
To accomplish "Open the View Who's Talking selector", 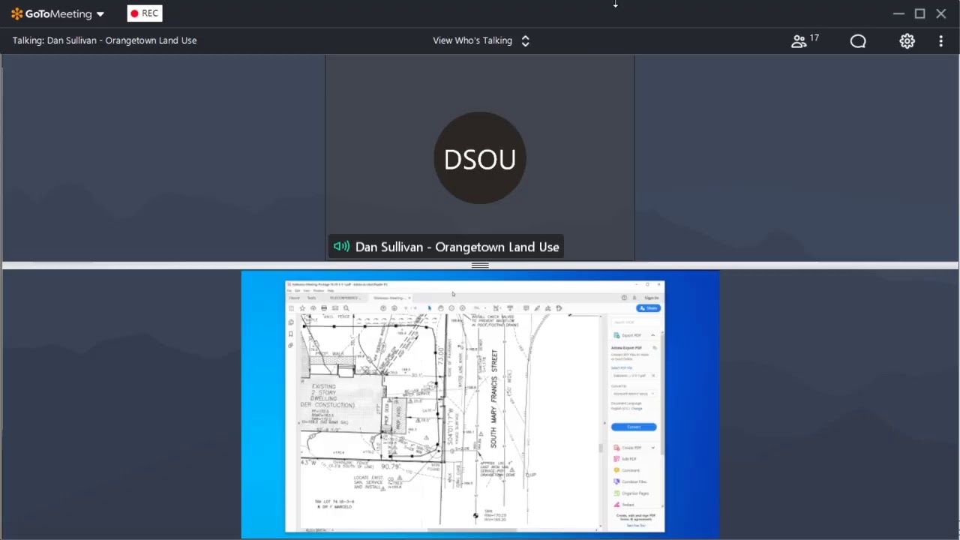I will pos(481,40).
